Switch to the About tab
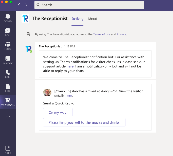This screenshot has width=173, height=156. tap(92, 19)
